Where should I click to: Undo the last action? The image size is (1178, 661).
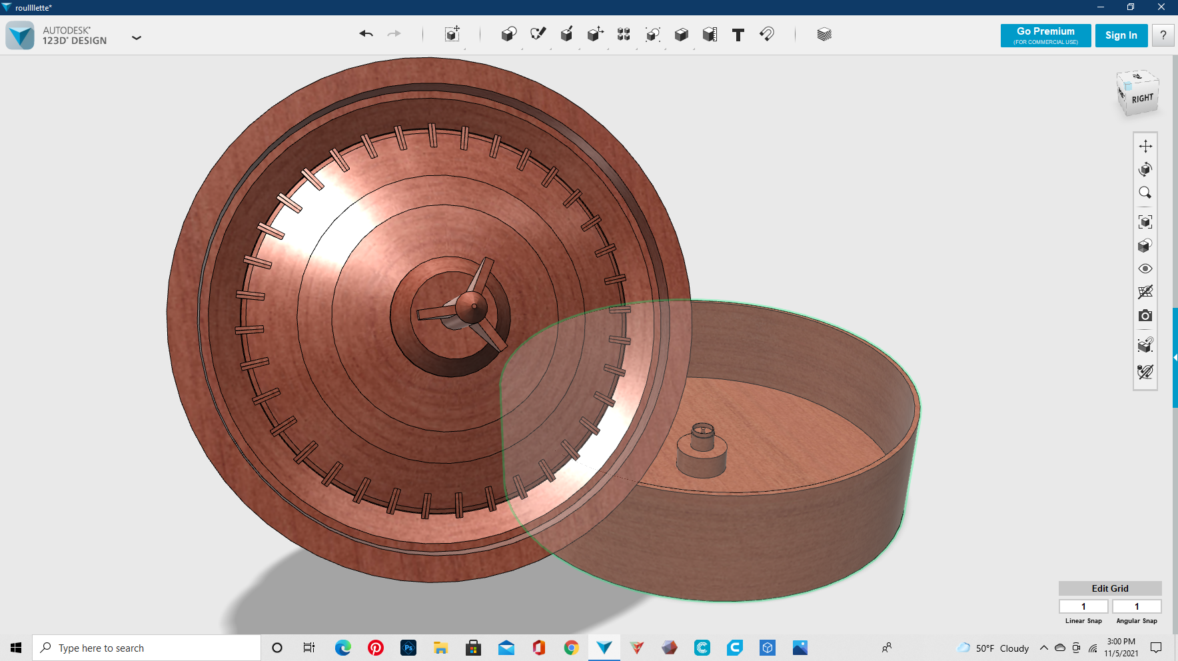(x=366, y=33)
